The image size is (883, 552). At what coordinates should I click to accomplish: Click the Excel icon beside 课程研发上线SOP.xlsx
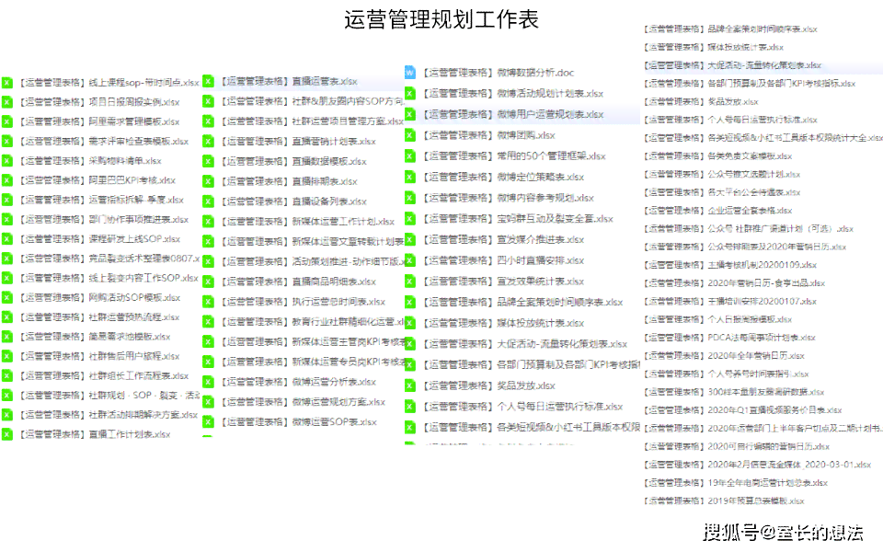point(6,239)
